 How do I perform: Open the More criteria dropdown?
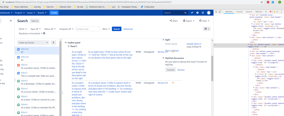tap(106, 29)
